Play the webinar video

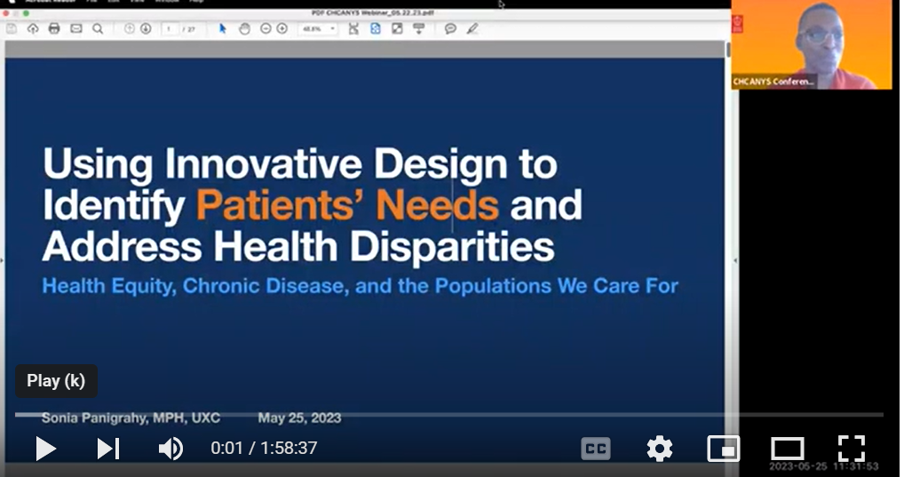point(45,449)
